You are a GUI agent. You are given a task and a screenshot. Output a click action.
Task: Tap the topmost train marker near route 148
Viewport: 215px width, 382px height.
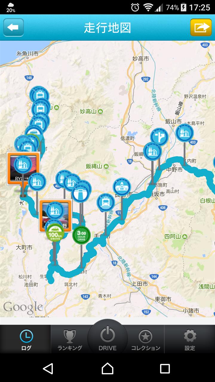pos(39,95)
